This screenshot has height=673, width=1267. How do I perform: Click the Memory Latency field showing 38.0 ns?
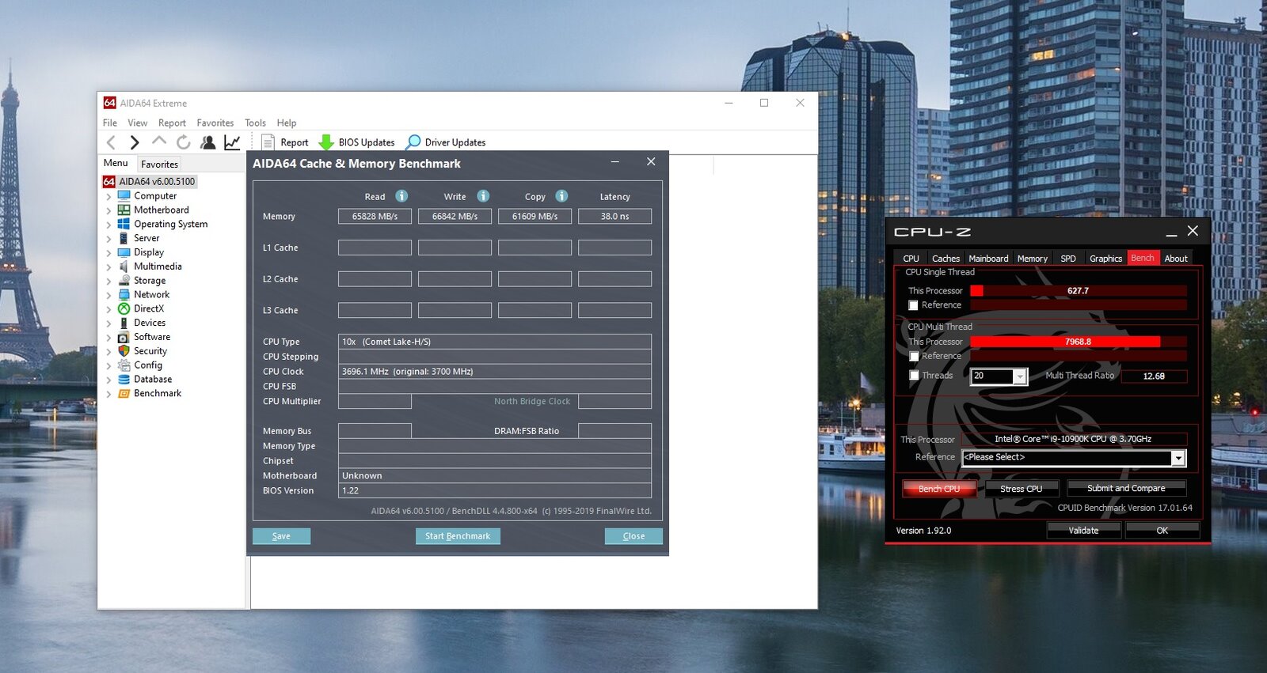[614, 216]
